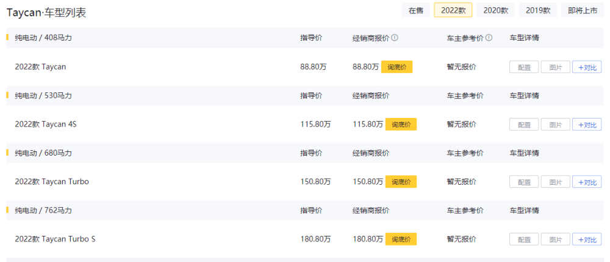Open the 2022款 Taycan Turbo model link (150.80万 row)
Viewport: 610px width, 262px height.
(x=52, y=181)
